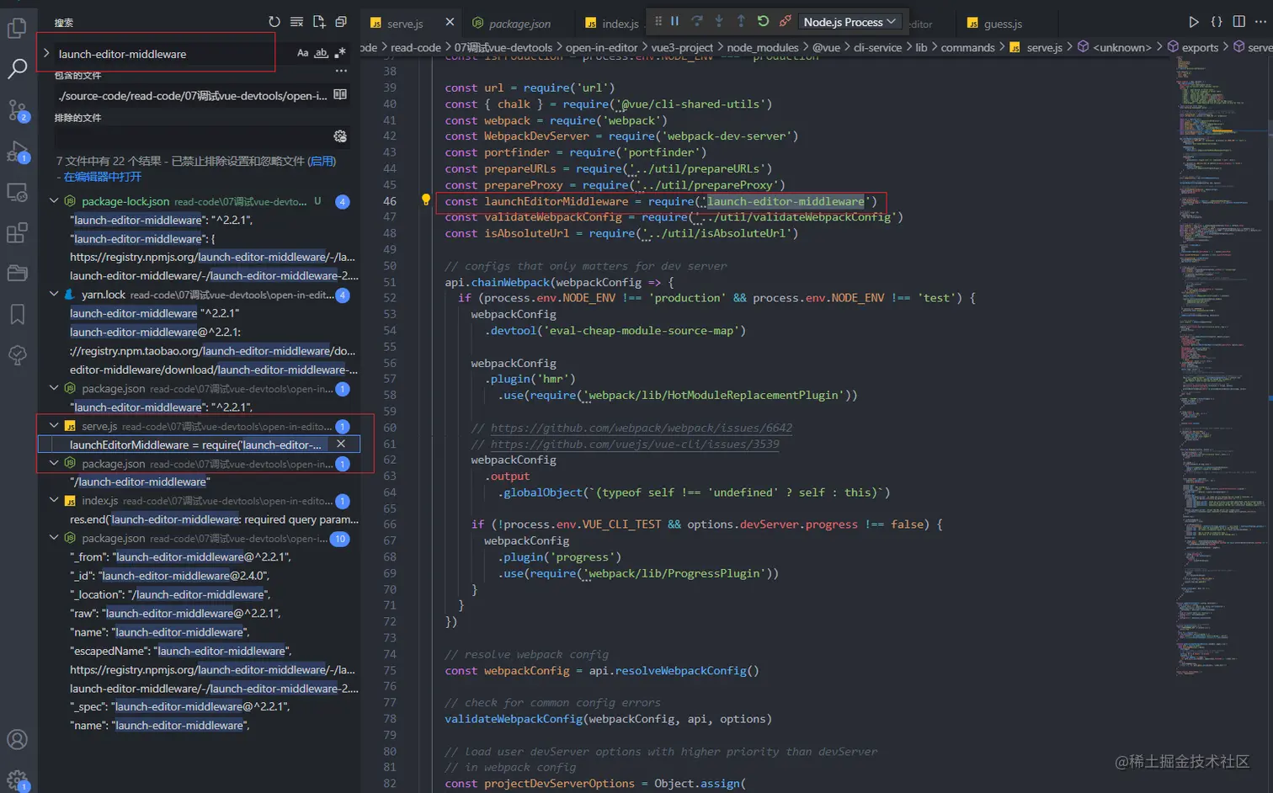Switch to the guess.js editor tab
Image resolution: width=1273 pixels, height=793 pixels.
(1003, 24)
